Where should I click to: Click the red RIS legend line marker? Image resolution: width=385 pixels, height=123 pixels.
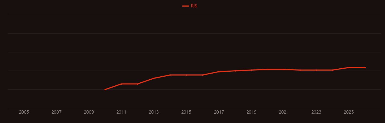pos(186,6)
